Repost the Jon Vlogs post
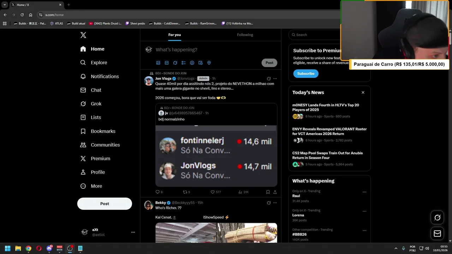The height and width of the screenshot is (254, 452). tap(186, 192)
